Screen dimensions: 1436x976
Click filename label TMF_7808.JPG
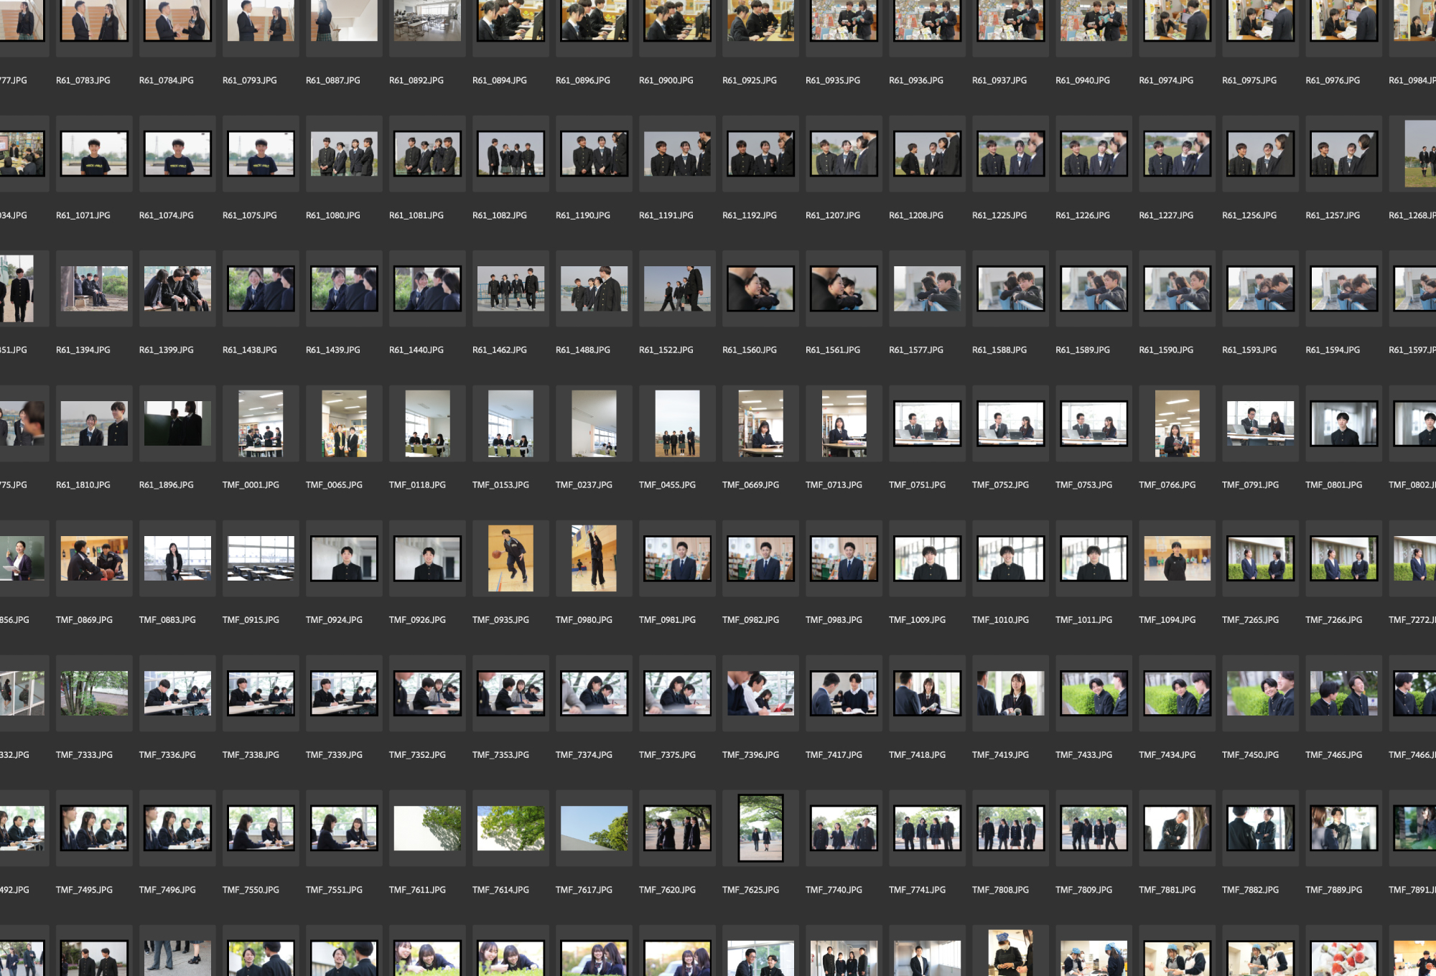coord(1000,890)
